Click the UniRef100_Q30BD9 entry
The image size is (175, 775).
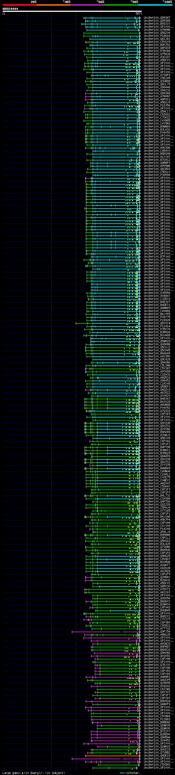(157, 81)
